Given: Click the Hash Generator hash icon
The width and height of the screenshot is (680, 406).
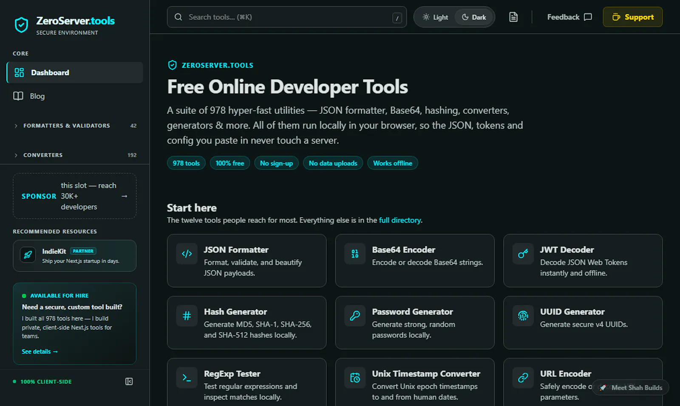Looking at the screenshot, I should [187, 316].
